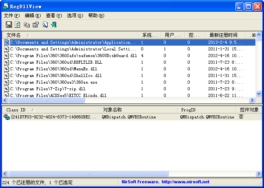The image size is (264, 188).
Task: Click the Copy selected items toolbar icon
Action: pyautogui.click(x=27, y=25)
